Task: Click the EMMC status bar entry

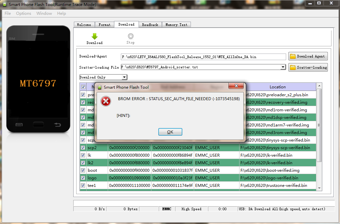Action: coord(167,209)
